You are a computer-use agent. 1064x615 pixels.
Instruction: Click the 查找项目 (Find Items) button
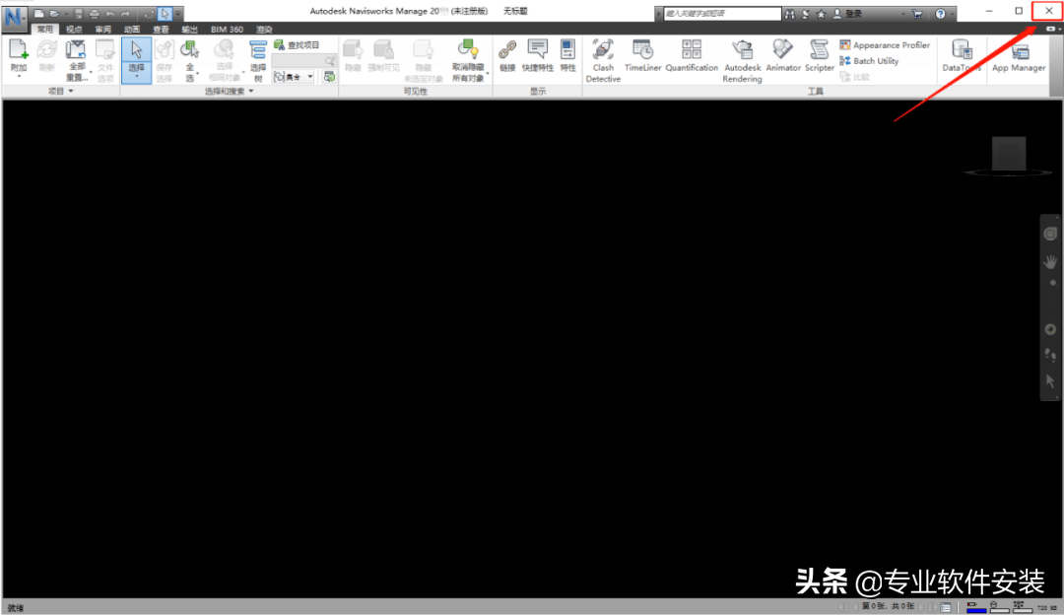[x=297, y=44]
